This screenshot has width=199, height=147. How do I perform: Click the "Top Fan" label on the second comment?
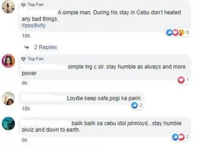(x=35, y=59)
